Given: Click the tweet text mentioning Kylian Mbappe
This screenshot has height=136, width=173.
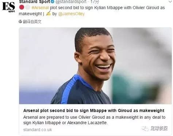Looking at the screenshot, I should point(92,11).
